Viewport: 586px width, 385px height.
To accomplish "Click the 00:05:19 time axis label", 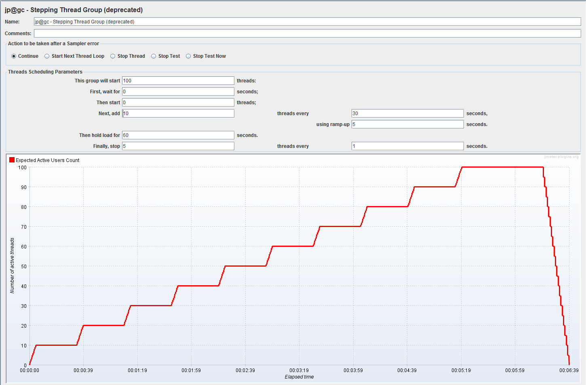I will tap(461, 370).
